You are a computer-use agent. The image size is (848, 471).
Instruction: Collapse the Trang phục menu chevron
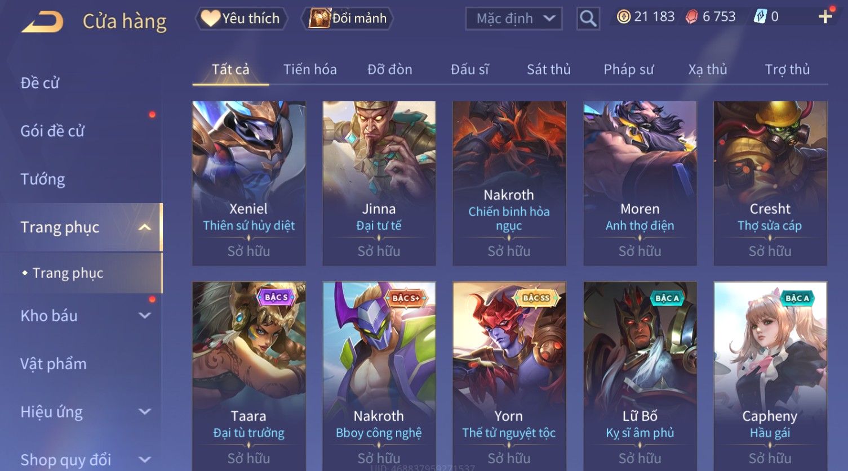tap(145, 227)
